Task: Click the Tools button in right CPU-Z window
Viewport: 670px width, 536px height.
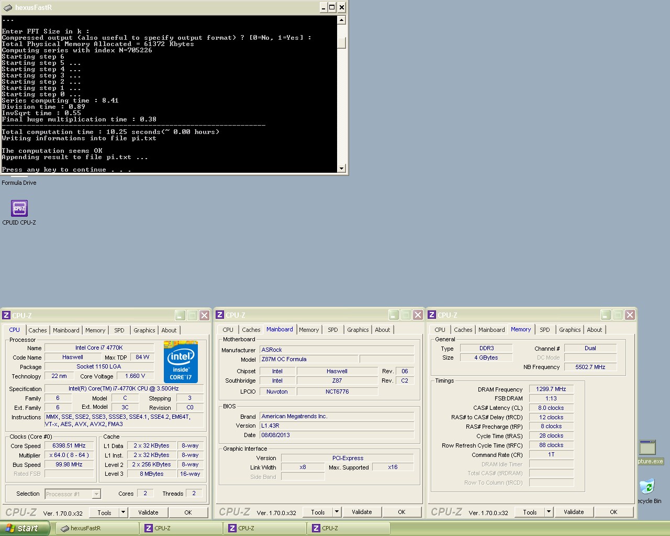Action: tap(530, 512)
